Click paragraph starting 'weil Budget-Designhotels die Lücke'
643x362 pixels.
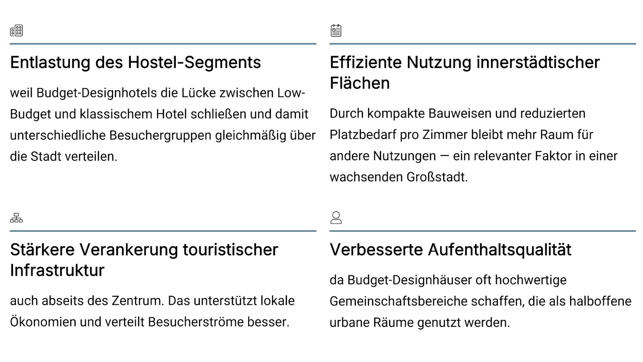point(163,125)
